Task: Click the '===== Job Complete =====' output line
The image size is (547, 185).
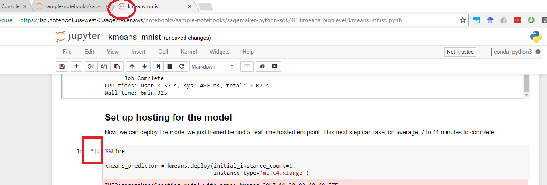Action: point(144,78)
